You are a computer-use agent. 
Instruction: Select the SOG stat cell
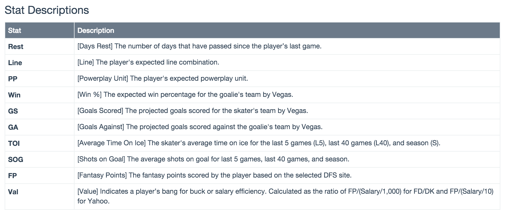(x=16, y=160)
